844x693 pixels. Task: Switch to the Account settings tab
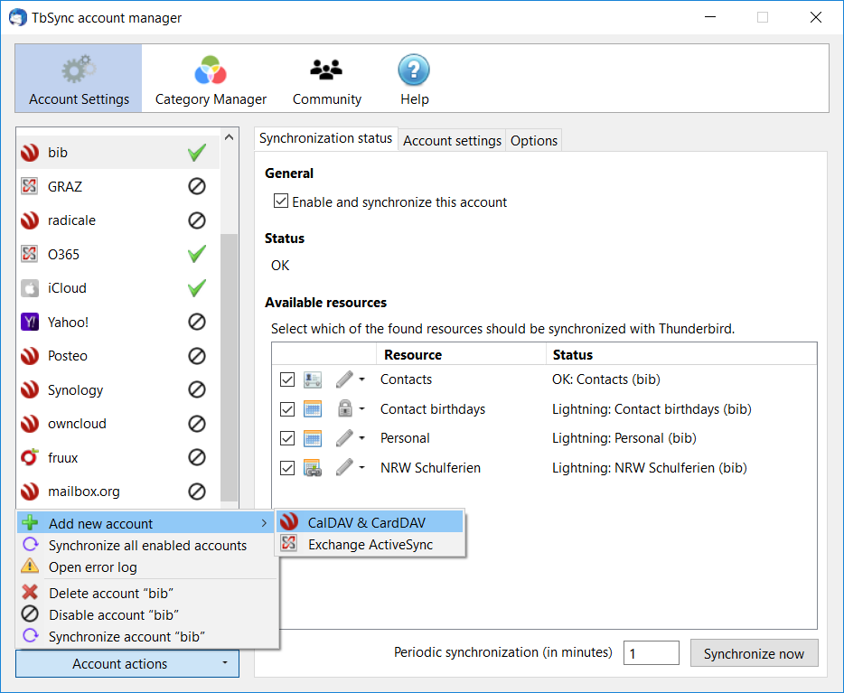tap(452, 141)
